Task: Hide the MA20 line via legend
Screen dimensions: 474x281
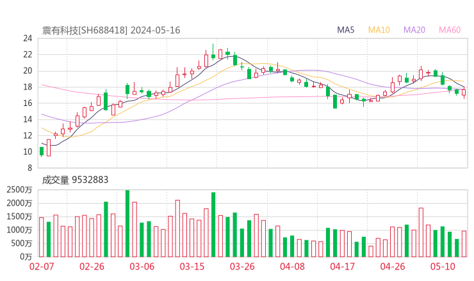Action: (x=414, y=30)
